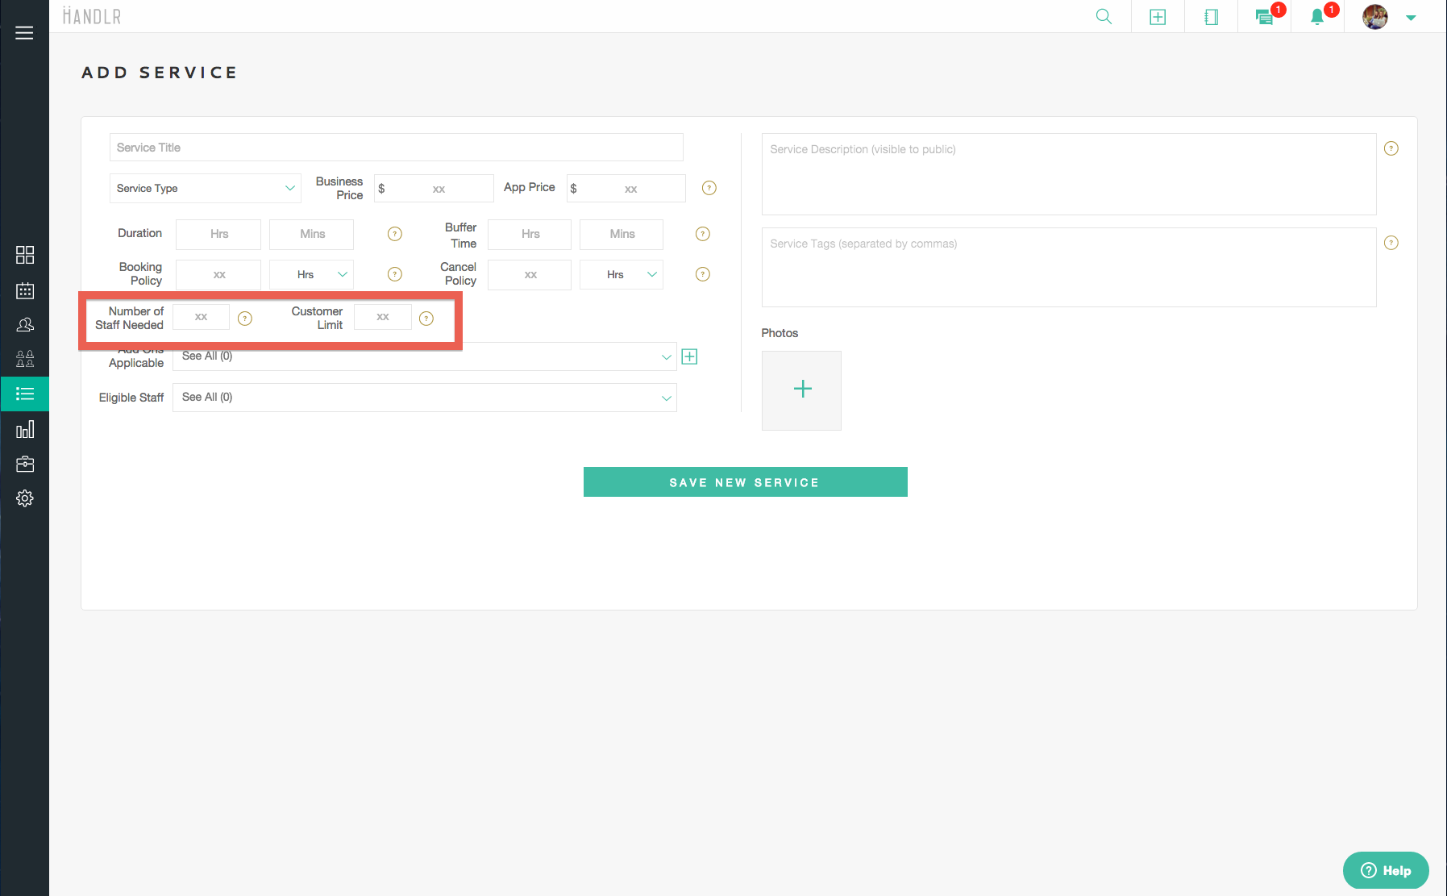The width and height of the screenshot is (1447, 896).
Task: Click the search magnifier icon
Action: (1104, 17)
